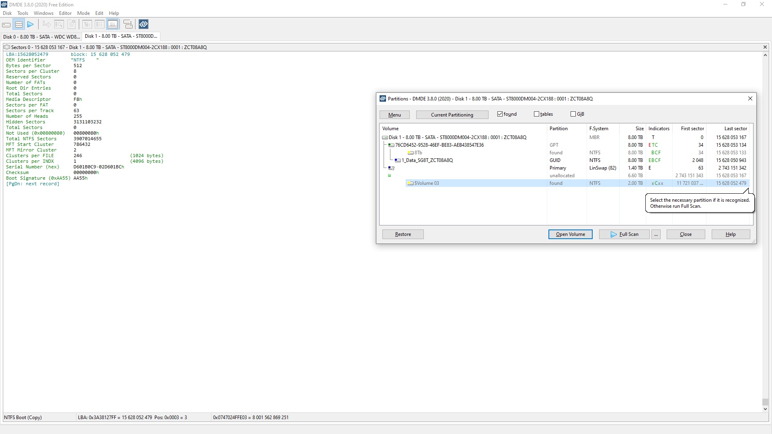Open the Partitions toolbar icon

[18, 25]
